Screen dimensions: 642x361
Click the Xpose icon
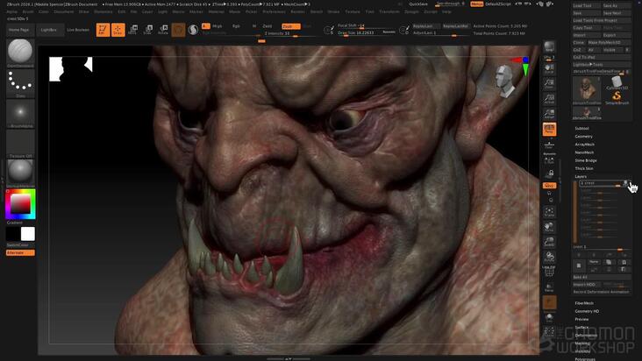[549, 332]
